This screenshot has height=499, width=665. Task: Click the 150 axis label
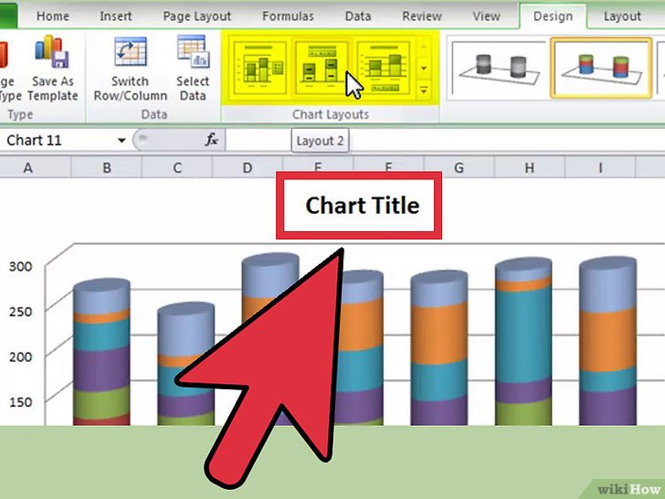click(x=20, y=402)
